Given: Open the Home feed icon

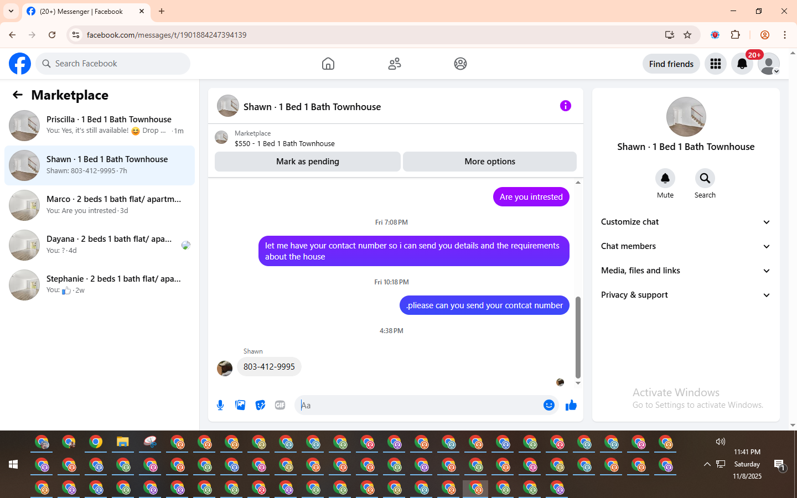Looking at the screenshot, I should 328,64.
